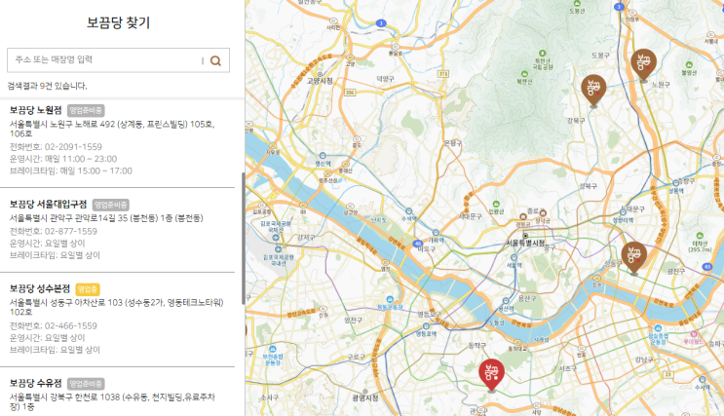Click the 서울특별시청 city hall marker
This screenshot has height=416, width=724.
525,236
